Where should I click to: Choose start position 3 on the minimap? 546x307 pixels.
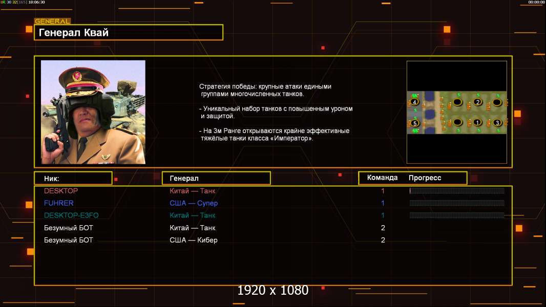click(x=497, y=122)
